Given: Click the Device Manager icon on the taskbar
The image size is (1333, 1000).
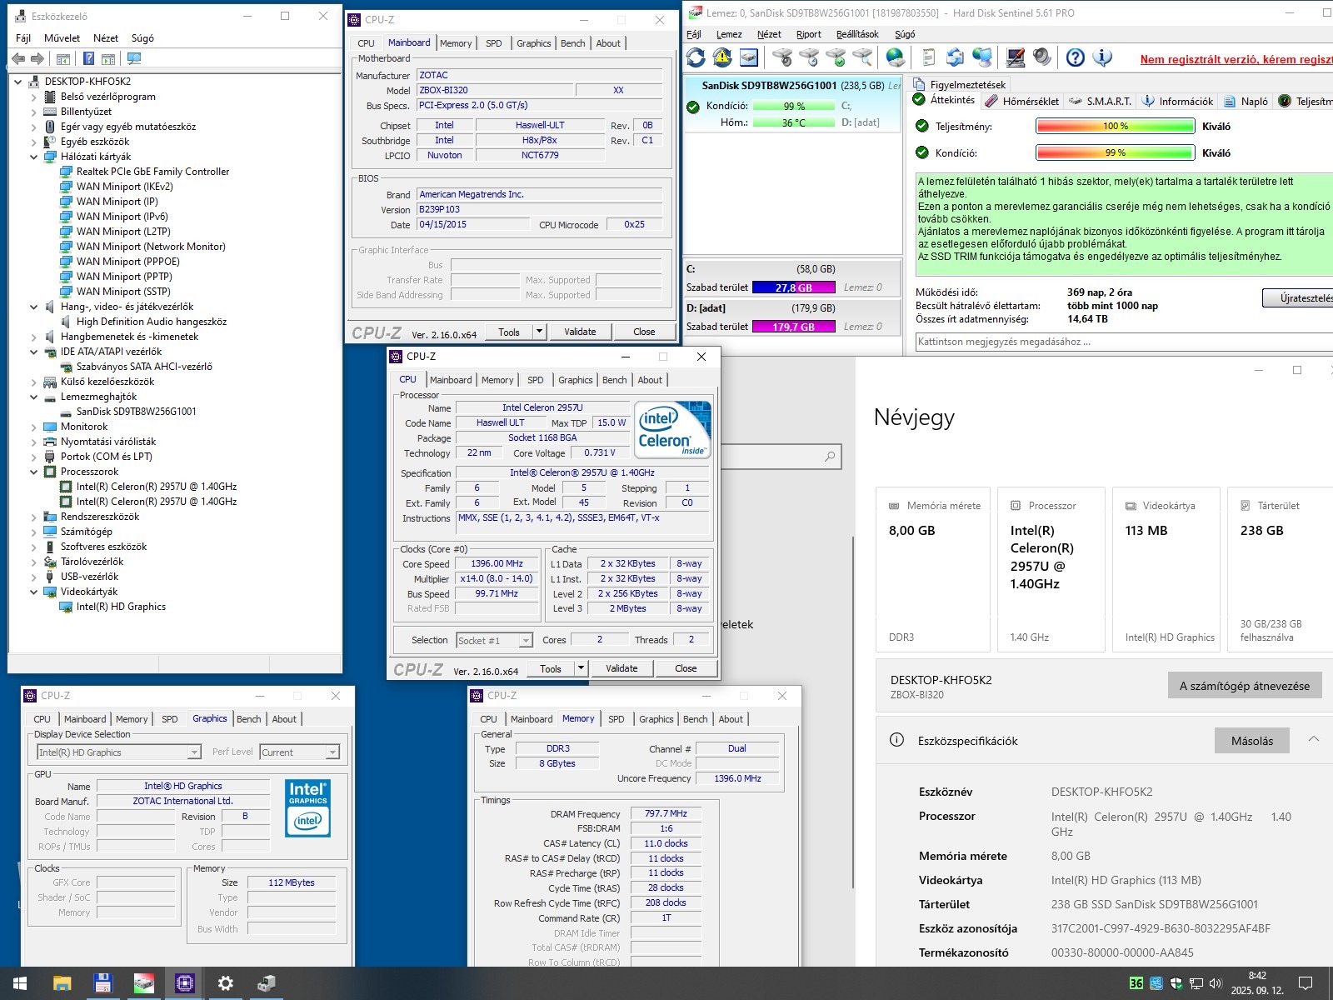Looking at the screenshot, I should 266,983.
